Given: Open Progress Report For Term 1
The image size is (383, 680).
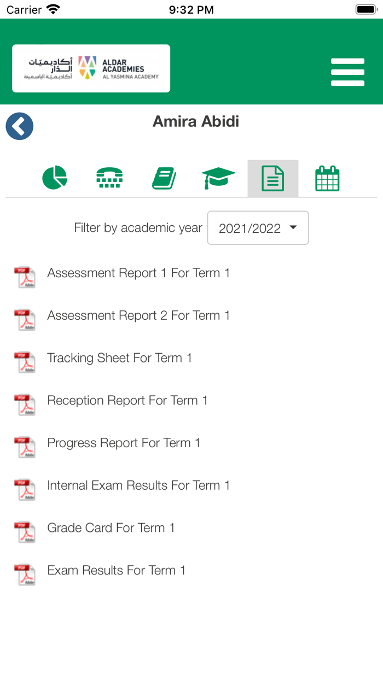Looking at the screenshot, I should [x=124, y=443].
